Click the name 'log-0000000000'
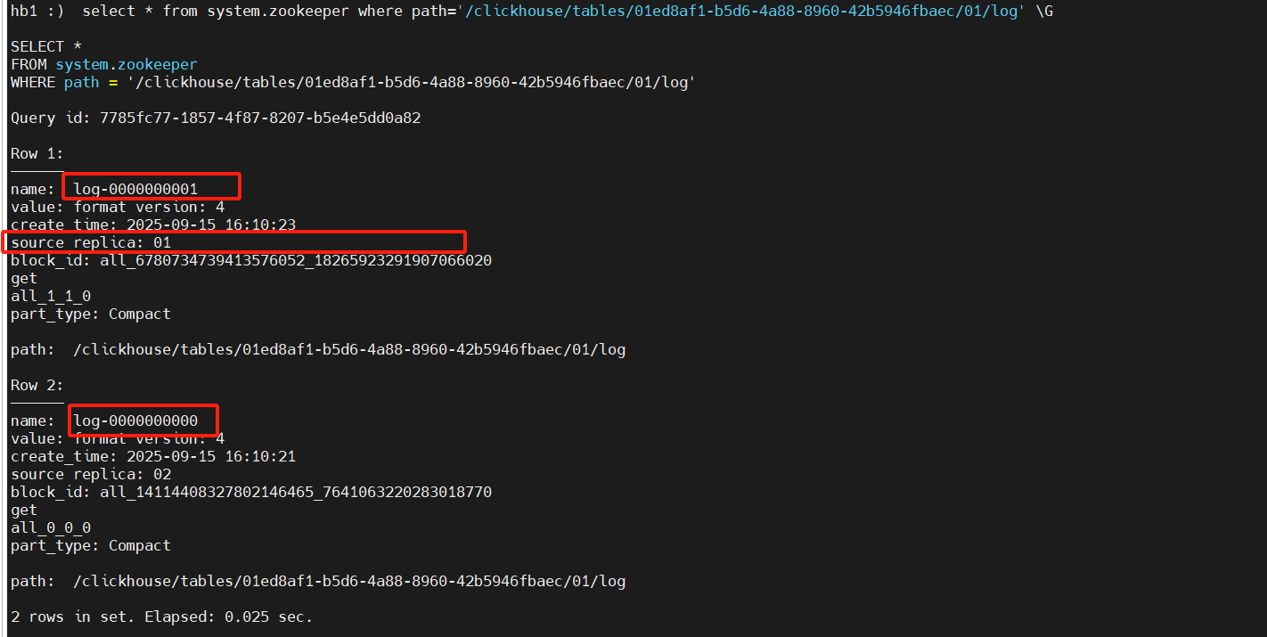Viewport: 1267px width, 637px height. pos(135,421)
